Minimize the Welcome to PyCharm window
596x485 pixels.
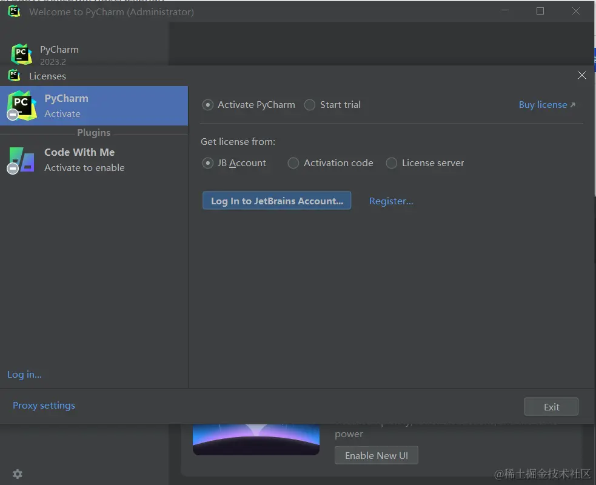(505, 11)
